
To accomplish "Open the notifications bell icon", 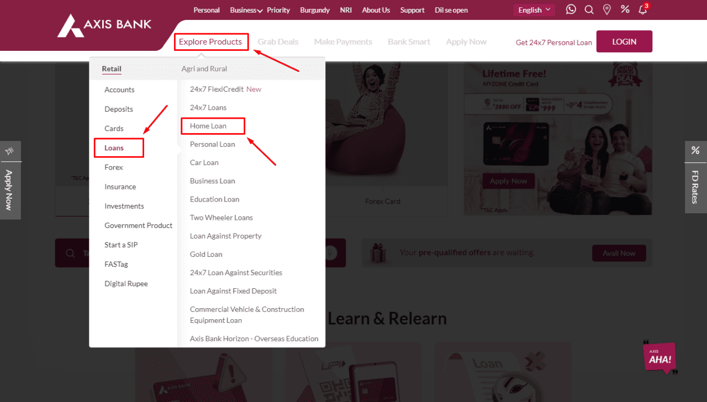I will click(642, 9).
